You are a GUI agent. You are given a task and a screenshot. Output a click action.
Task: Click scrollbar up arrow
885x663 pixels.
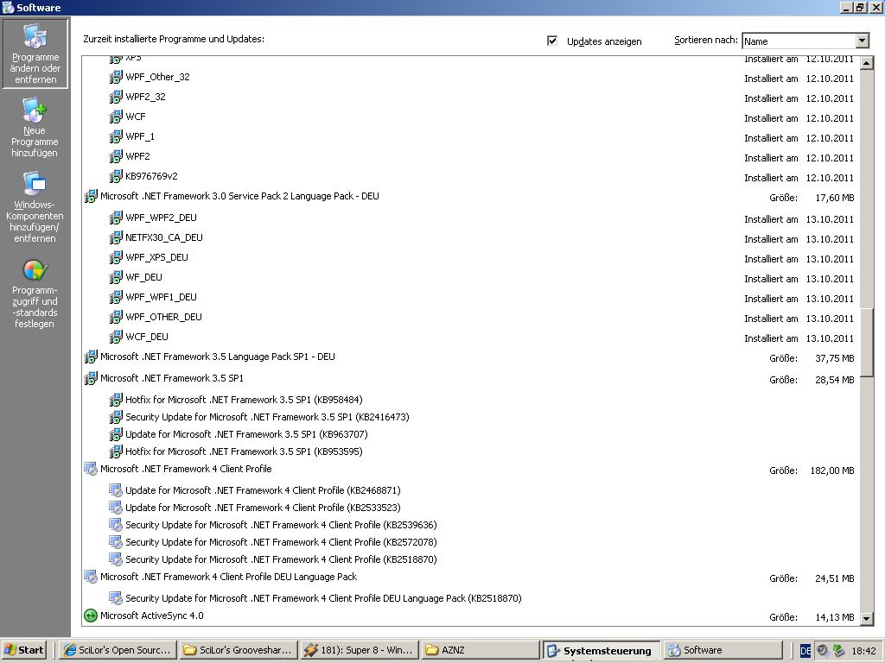click(x=867, y=63)
